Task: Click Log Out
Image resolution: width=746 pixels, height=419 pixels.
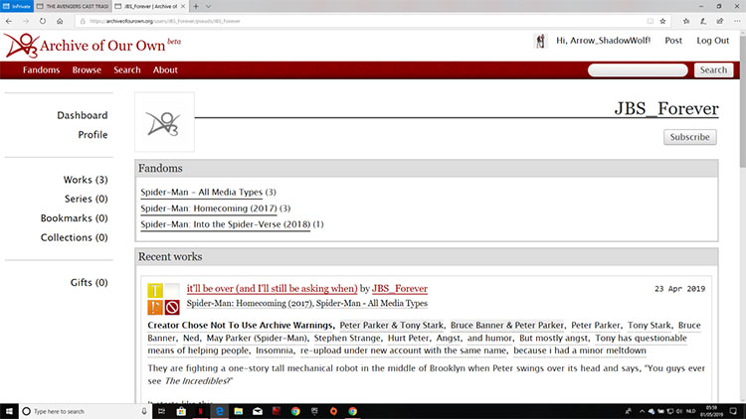Action: point(713,41)
